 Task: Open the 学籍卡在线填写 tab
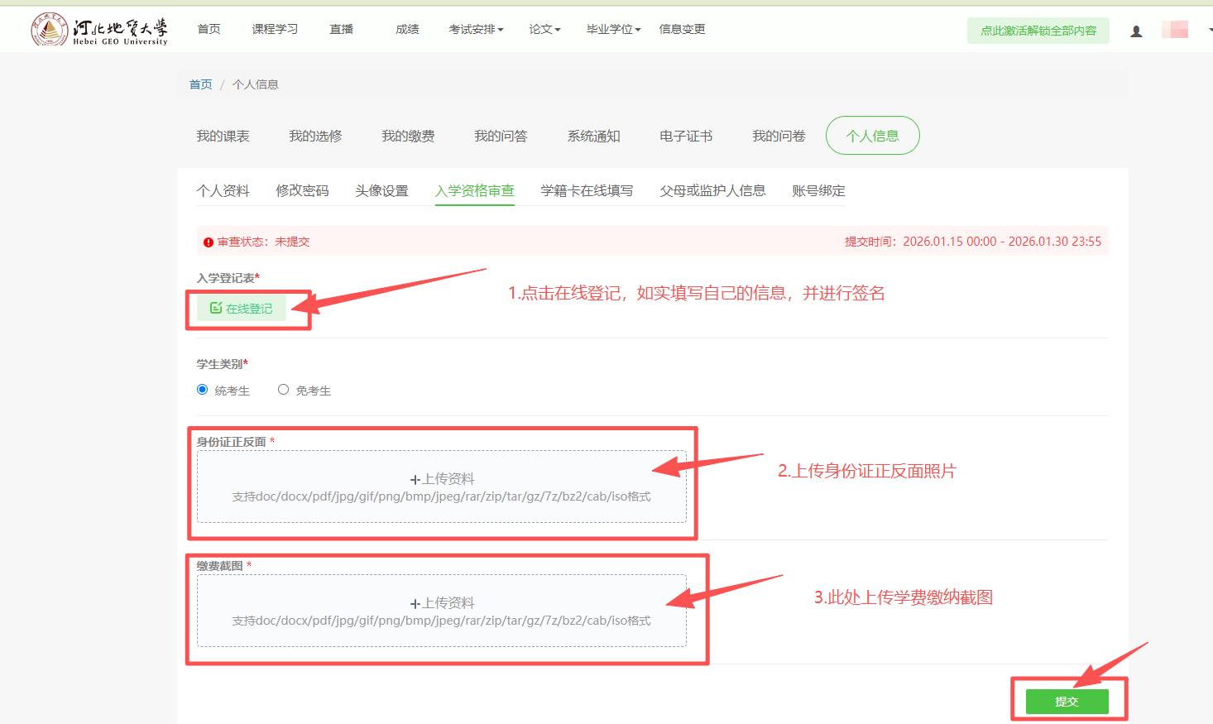click(587, 191)
